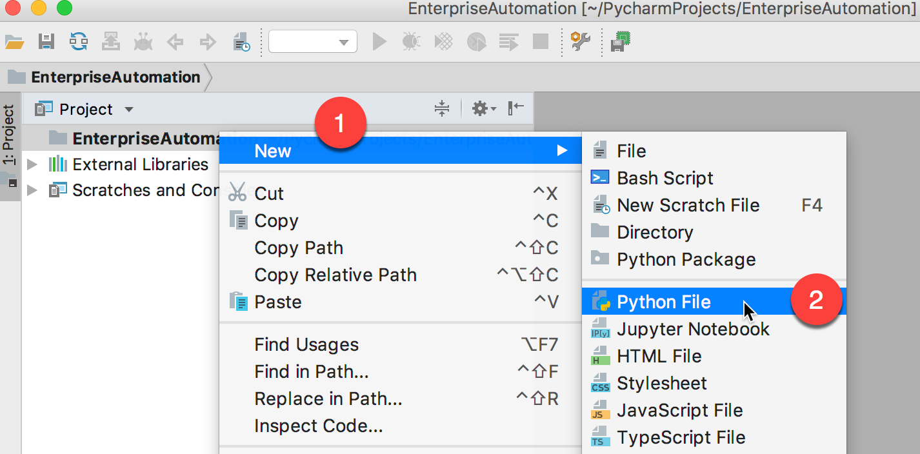Click the tool window icon below '1: Project'
Image resolution: width=920 pixels, height=454 pixels.
tap(10, 181)
